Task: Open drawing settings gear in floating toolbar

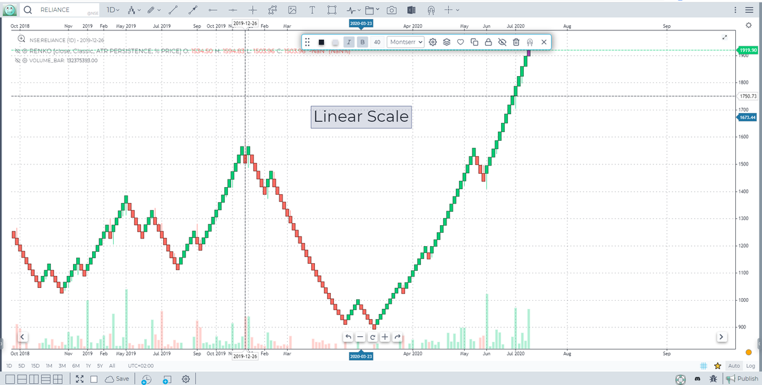Action: click(x=432, y=42)
